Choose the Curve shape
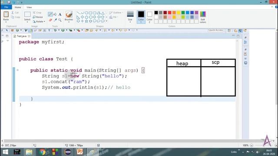Viewport: 278px width, 156px height. tap(82, 13)
